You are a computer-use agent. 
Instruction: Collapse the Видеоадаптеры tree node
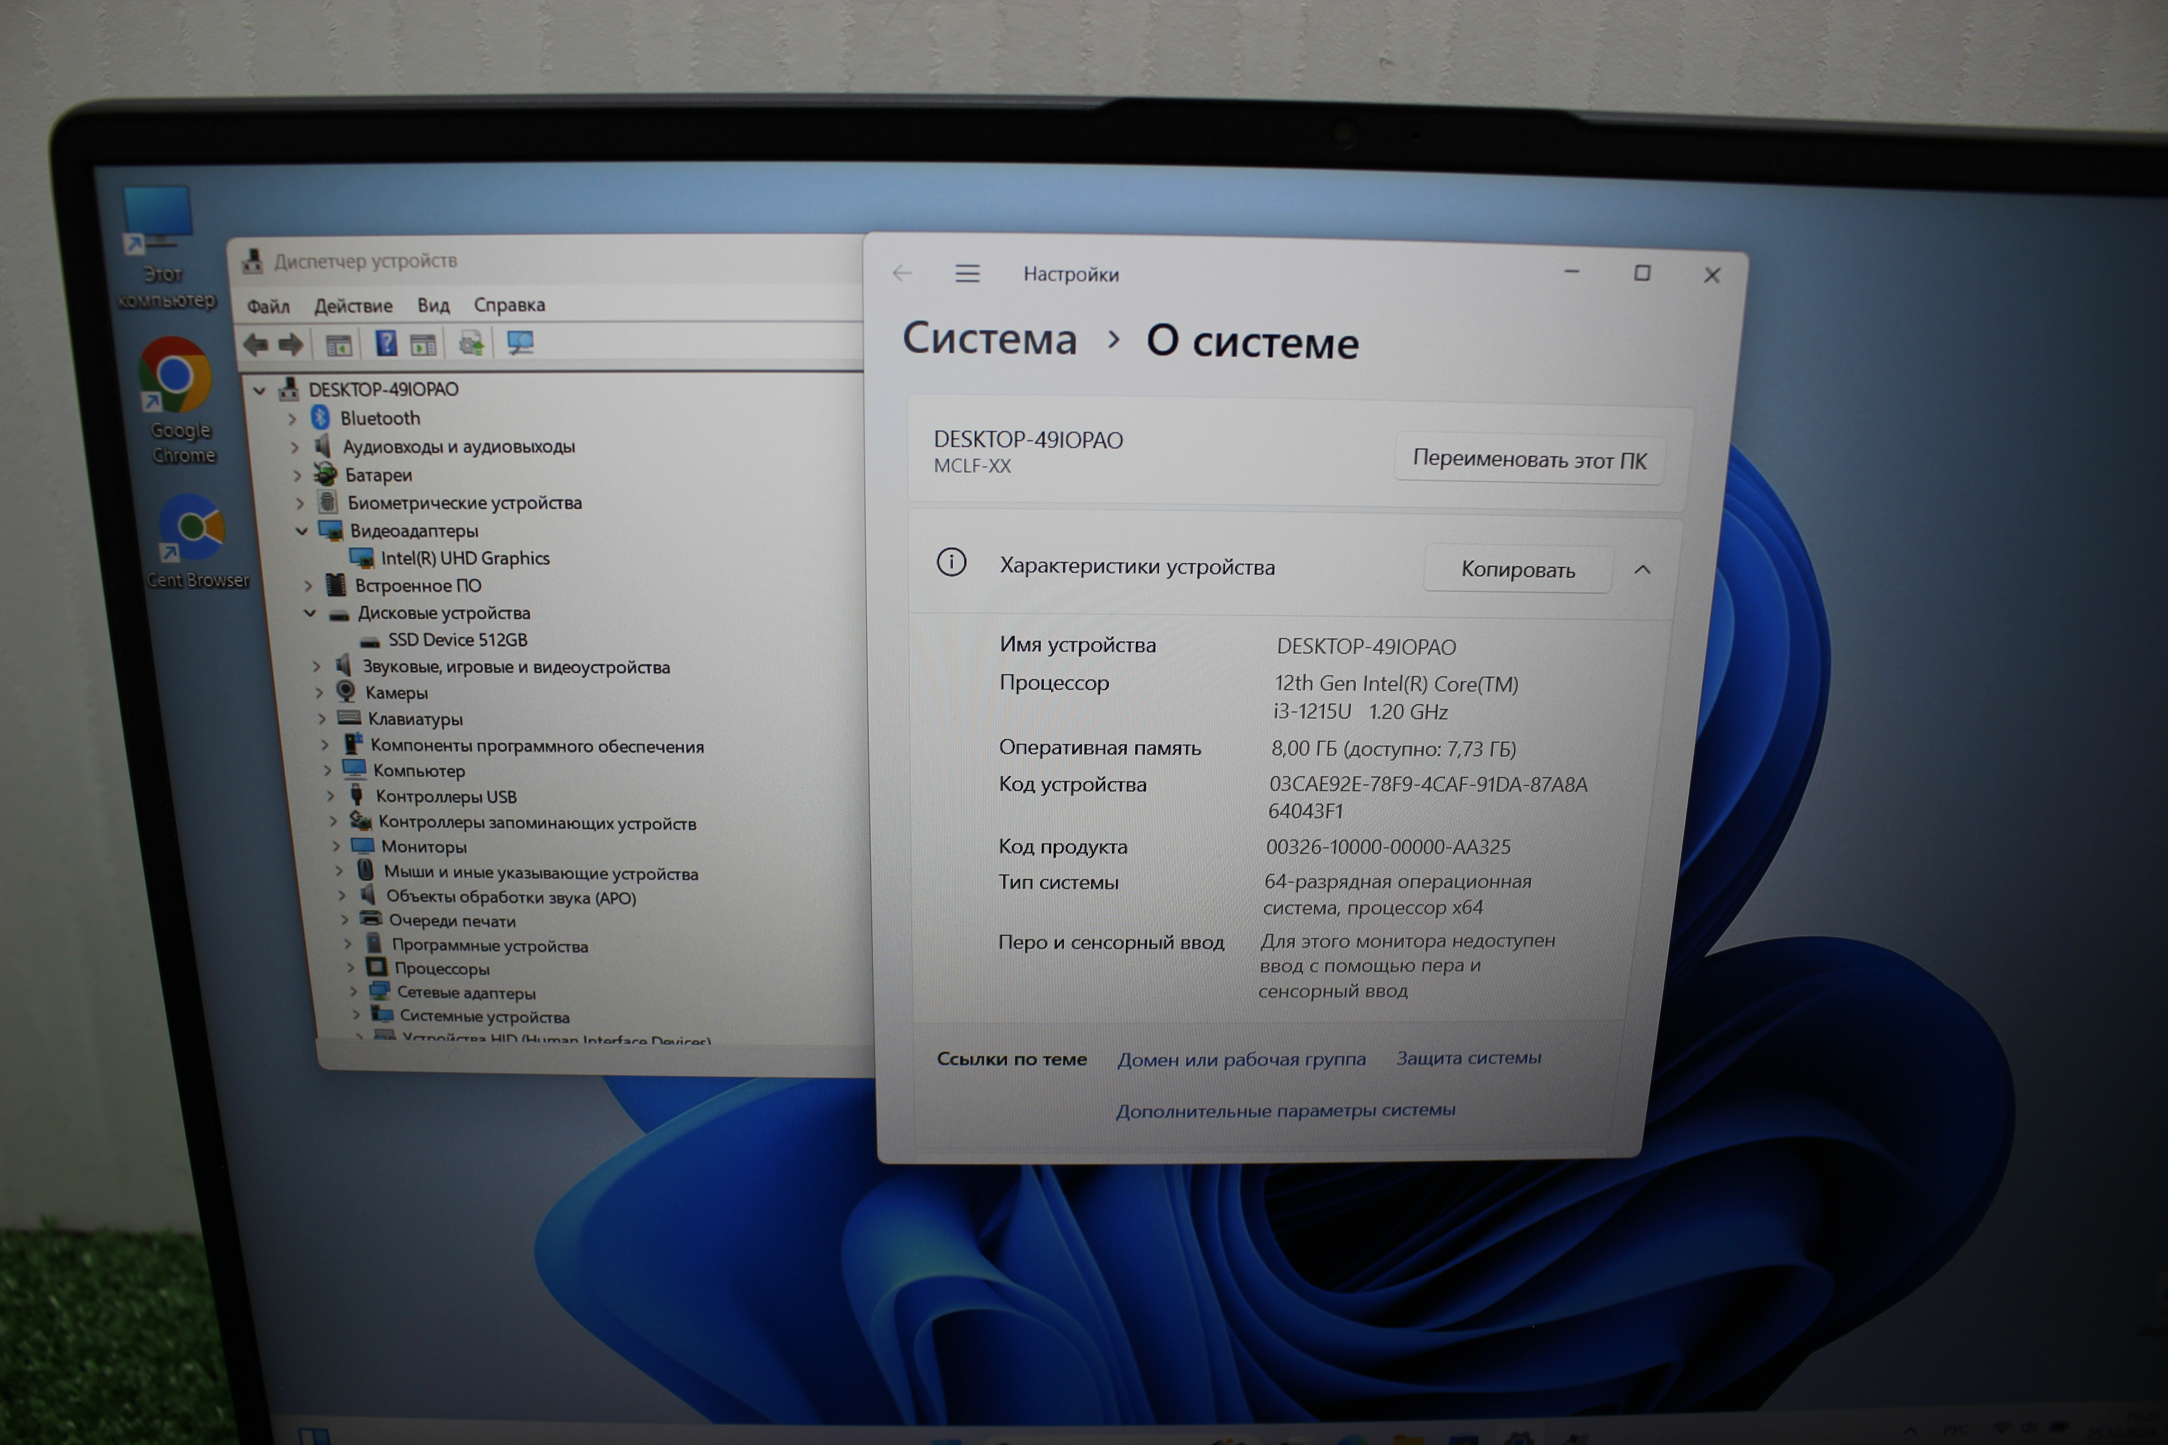coord(302,531)
